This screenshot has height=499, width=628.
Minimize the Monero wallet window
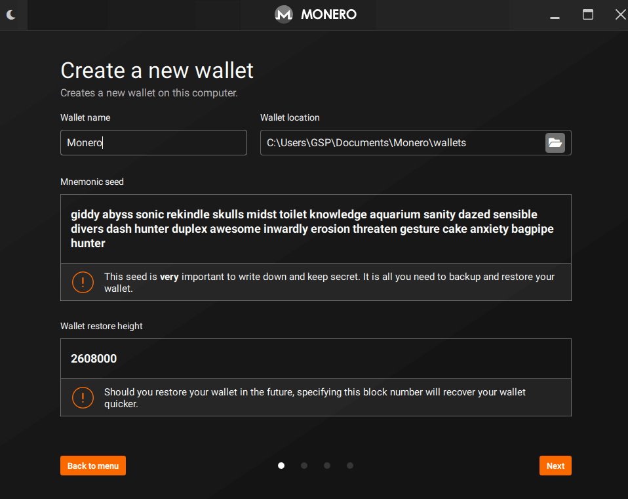(x=555, y=14)
